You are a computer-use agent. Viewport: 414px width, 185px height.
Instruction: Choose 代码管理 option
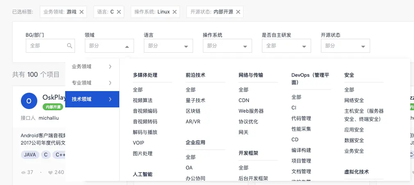click(x=301, y=118)
